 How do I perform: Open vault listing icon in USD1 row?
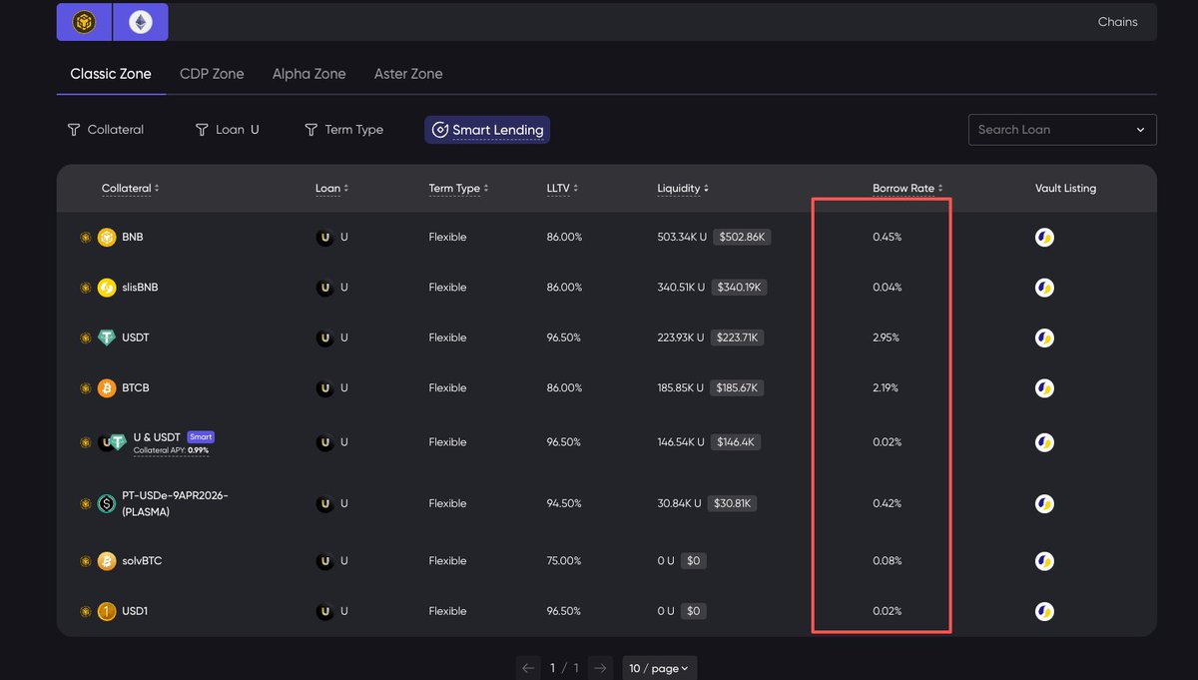(1044, 611)
